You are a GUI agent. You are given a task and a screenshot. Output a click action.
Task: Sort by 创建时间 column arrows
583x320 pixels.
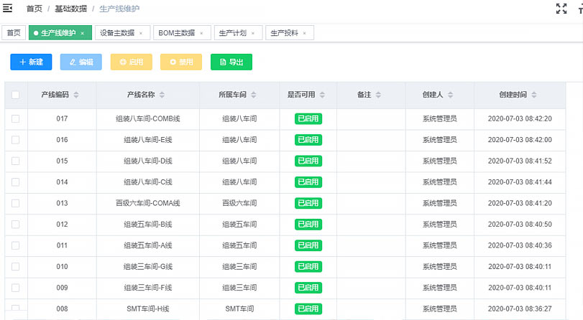534,95
